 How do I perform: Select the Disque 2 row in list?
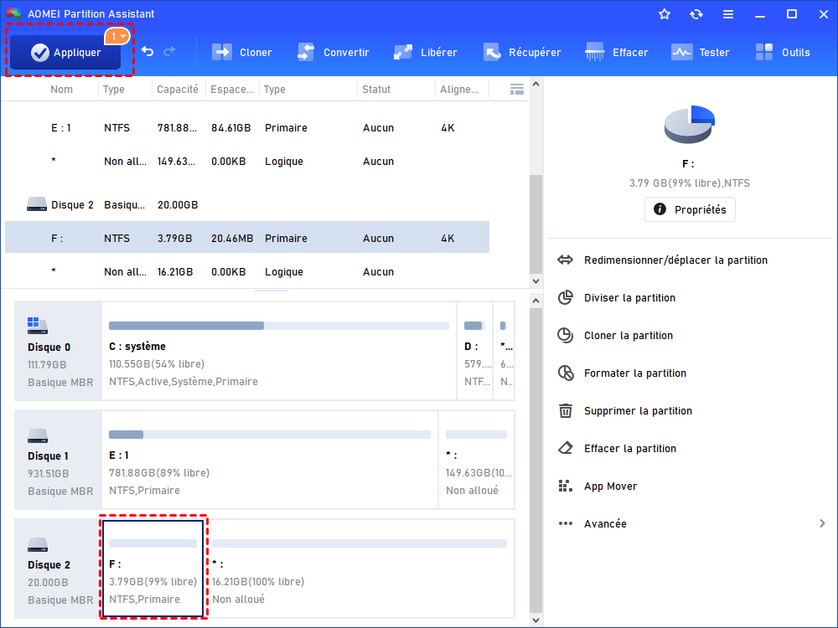click(247, 204)
